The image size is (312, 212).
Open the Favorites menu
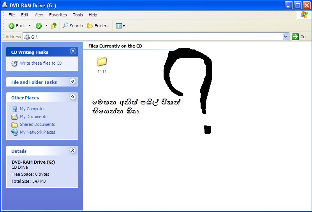tap(58, 15)
